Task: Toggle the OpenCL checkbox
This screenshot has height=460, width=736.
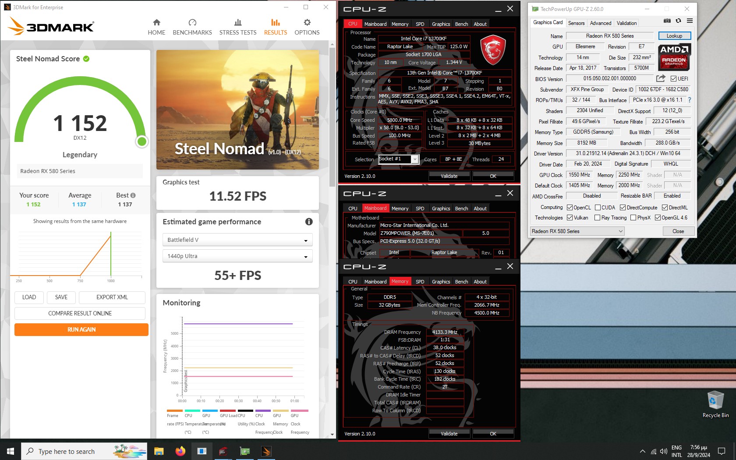Action: pyautogui.click(x=570, y=208)
